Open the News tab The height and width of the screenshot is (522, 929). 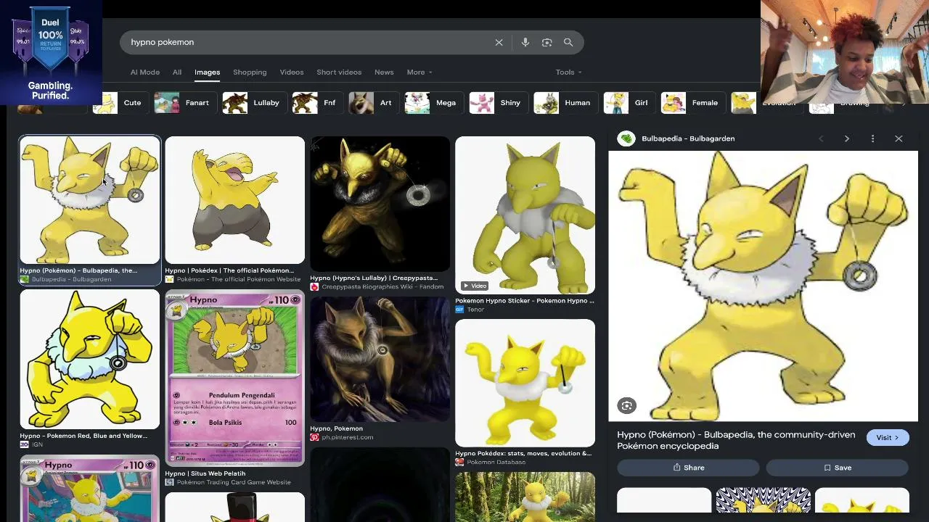point(384,72)
